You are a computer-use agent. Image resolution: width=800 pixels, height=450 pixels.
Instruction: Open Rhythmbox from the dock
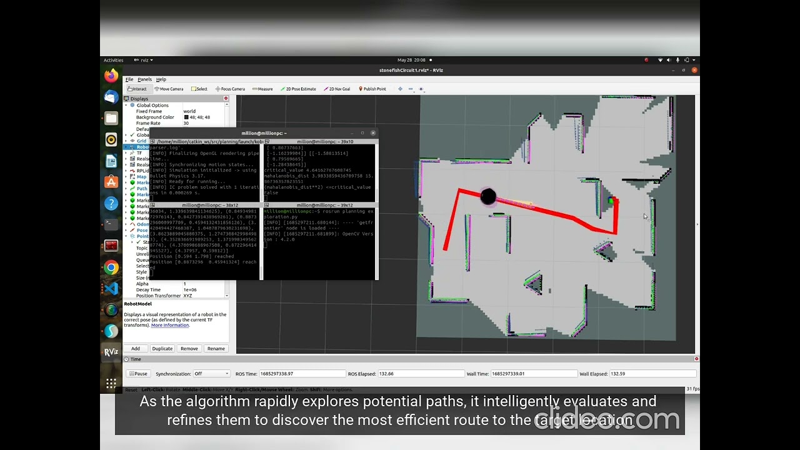coord(111,139)
